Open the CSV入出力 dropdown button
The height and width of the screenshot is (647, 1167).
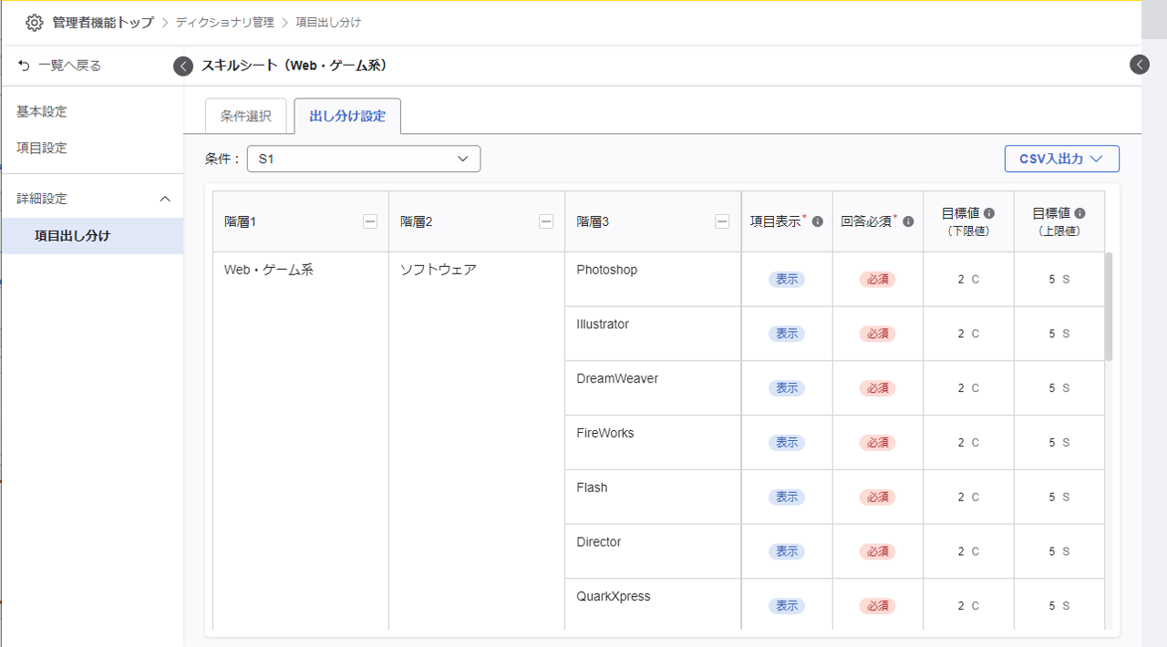1062,159
